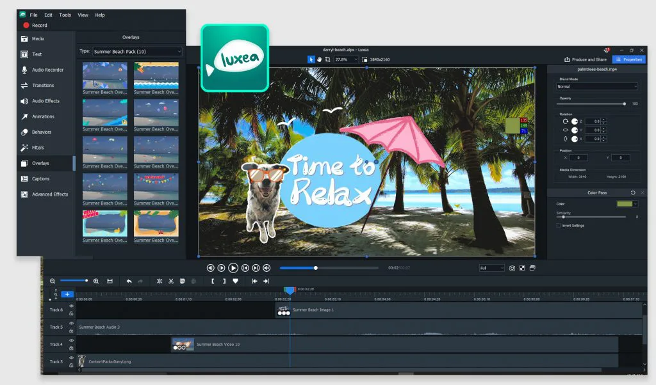Screen dimensions: 656x385
Task: Set mark-out bracket on timeline
Action: pos(224,281)
